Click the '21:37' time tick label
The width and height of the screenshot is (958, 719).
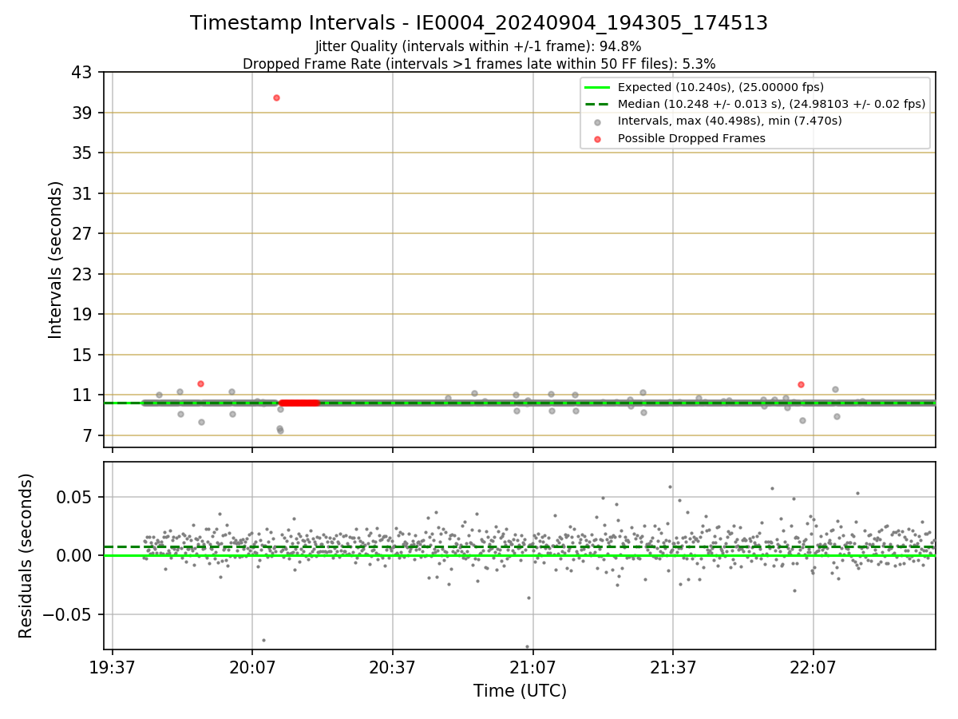point(673,666)
